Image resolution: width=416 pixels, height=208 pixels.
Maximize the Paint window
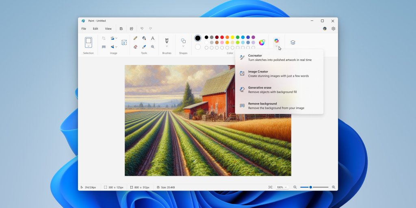click(x=322, y=21)
